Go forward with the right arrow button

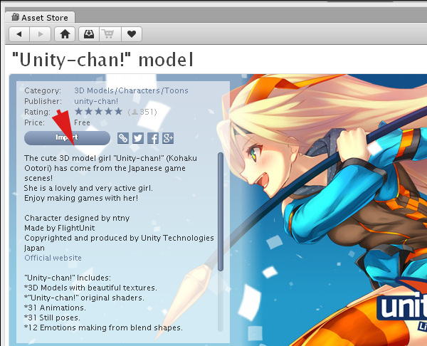click(41, 34)
